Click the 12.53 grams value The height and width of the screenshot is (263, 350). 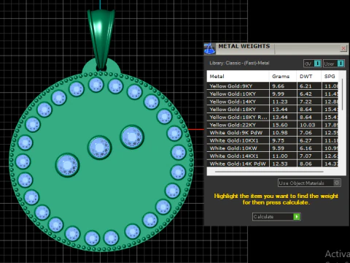click(280, 164)
